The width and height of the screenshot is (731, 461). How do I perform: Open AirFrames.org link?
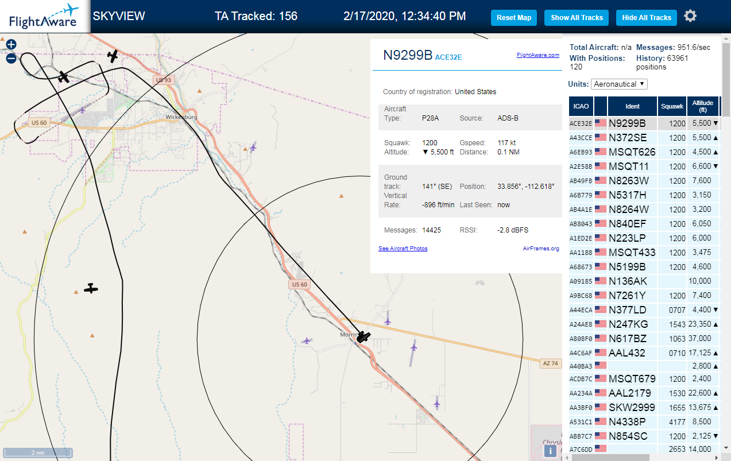coord(541,249)
